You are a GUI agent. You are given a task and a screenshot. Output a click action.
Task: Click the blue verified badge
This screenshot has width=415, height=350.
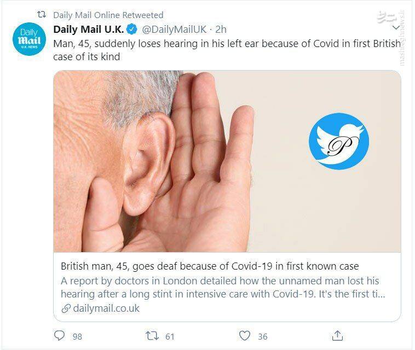click(132, 29)
